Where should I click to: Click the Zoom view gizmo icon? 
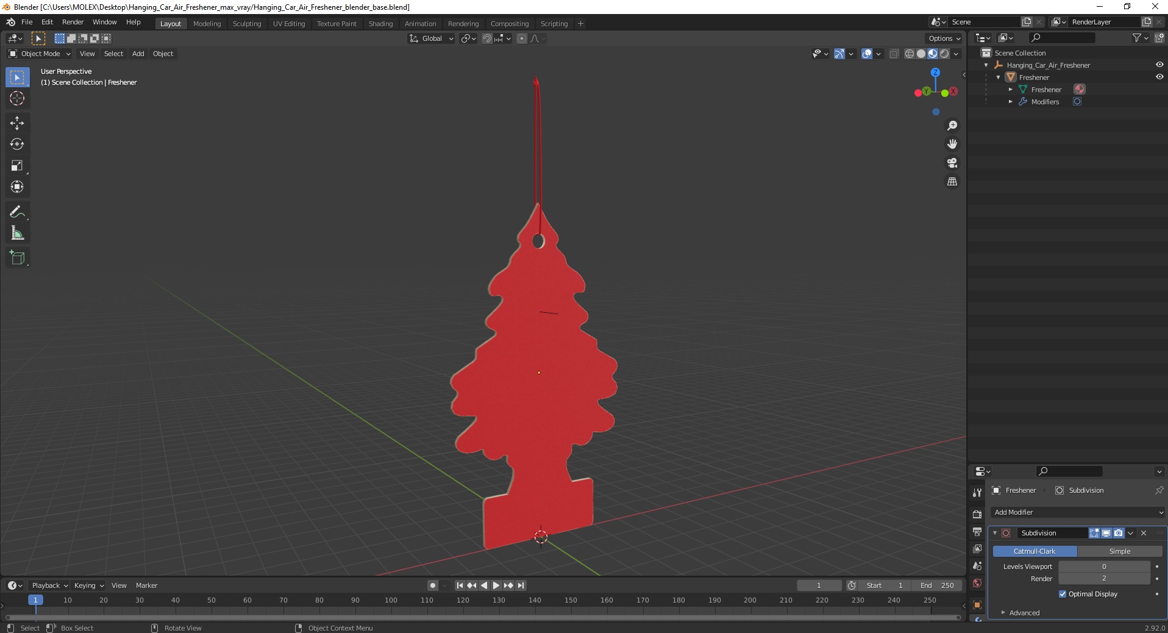[x=952, y=126]
